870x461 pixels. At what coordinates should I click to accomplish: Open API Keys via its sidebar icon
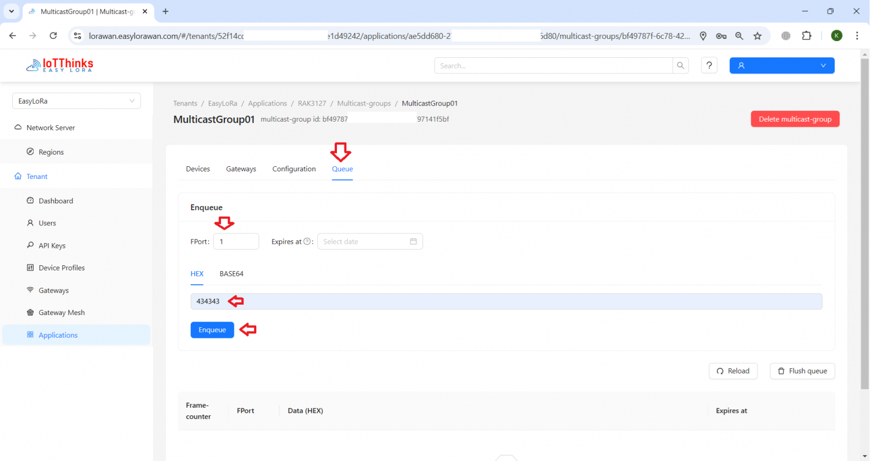pos(30,245)
